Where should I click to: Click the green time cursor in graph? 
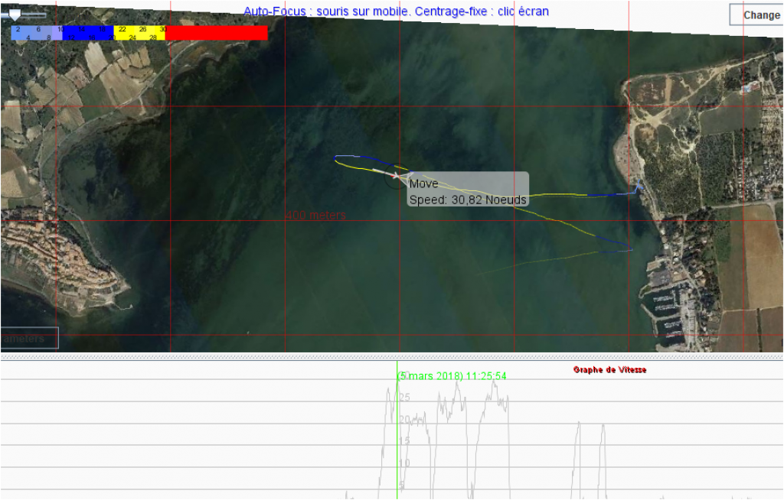397,443
